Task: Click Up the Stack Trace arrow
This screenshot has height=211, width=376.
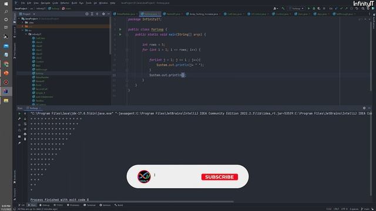Action: point(25,113)
